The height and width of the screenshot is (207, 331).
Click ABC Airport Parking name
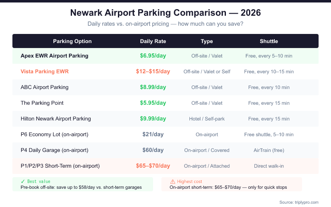coord(45,87)
